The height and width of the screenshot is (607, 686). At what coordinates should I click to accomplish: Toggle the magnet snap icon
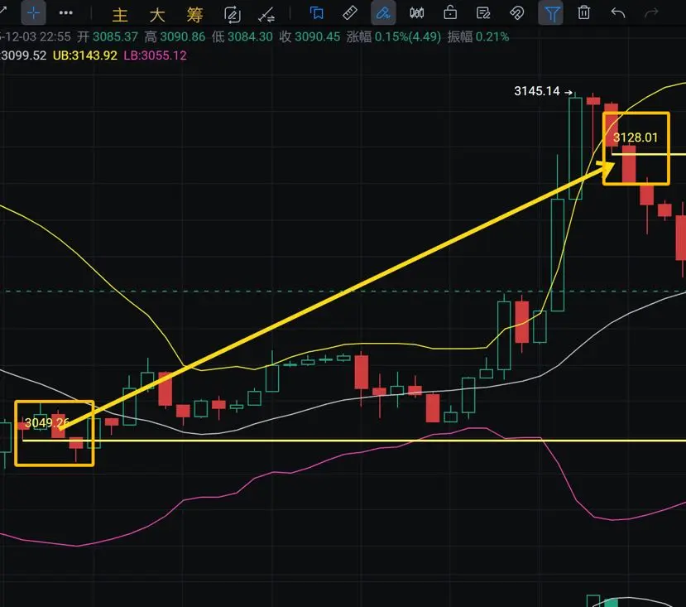(x=516, y=13)
